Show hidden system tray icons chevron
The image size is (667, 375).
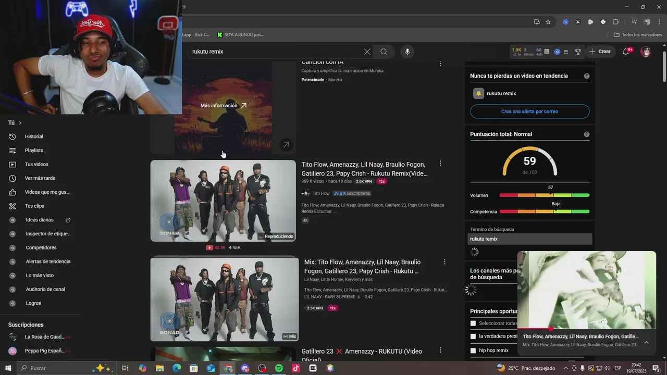[x=566, y=368]
